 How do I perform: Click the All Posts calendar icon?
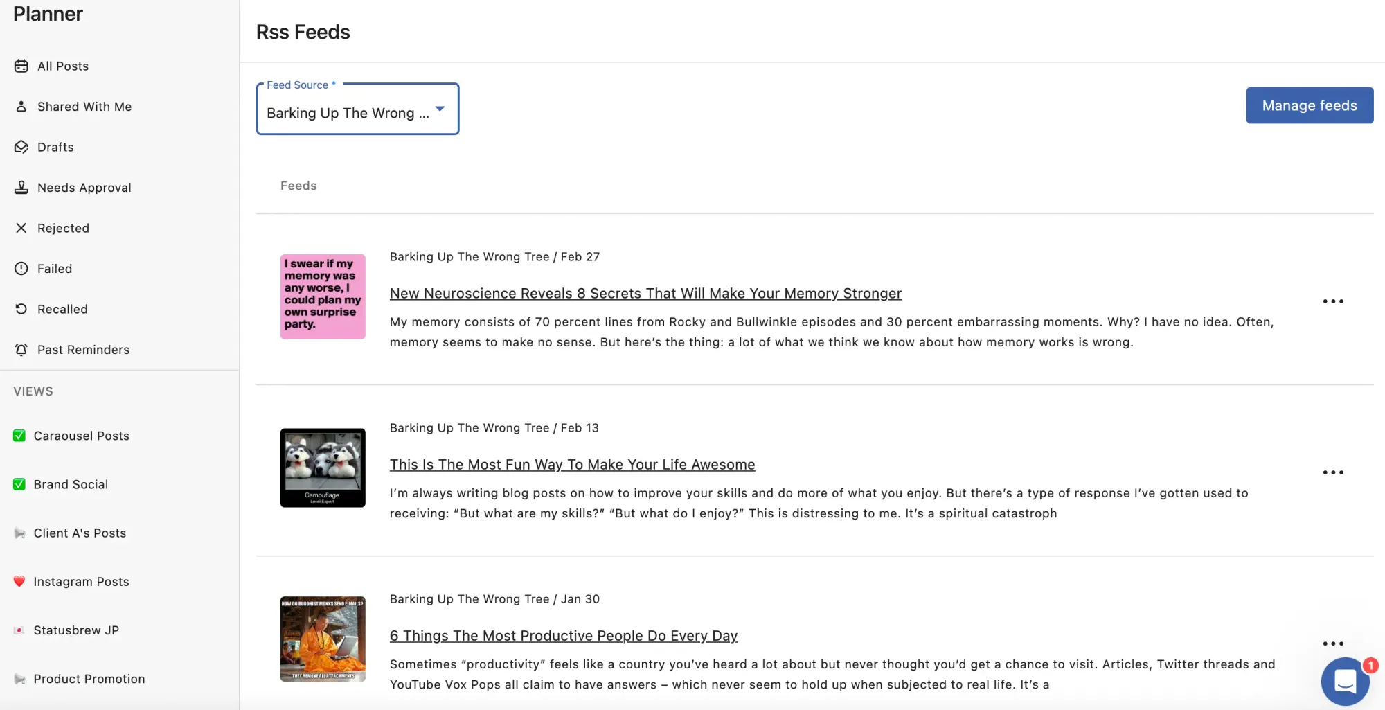(21, 66)
